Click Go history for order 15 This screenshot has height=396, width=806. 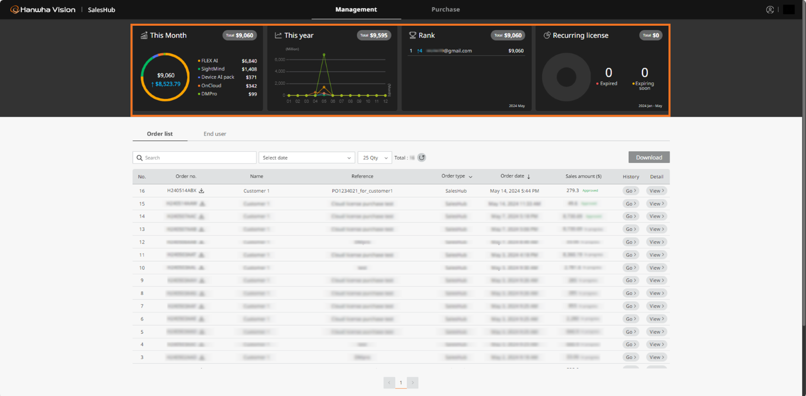[631, 204]
